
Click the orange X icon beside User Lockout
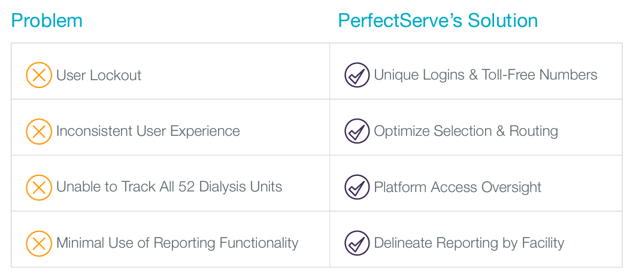pos(39,75)
